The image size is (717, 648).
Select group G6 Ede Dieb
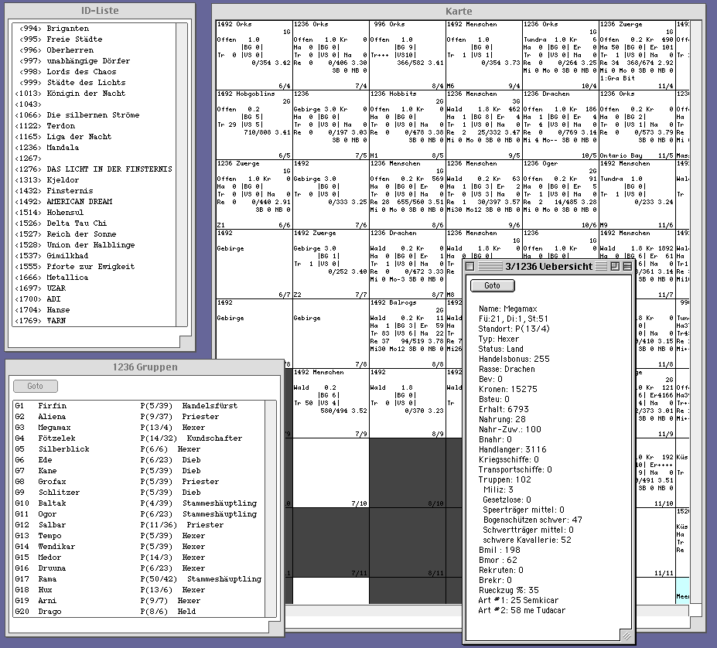pyautogui.click(x=138, y=460)
